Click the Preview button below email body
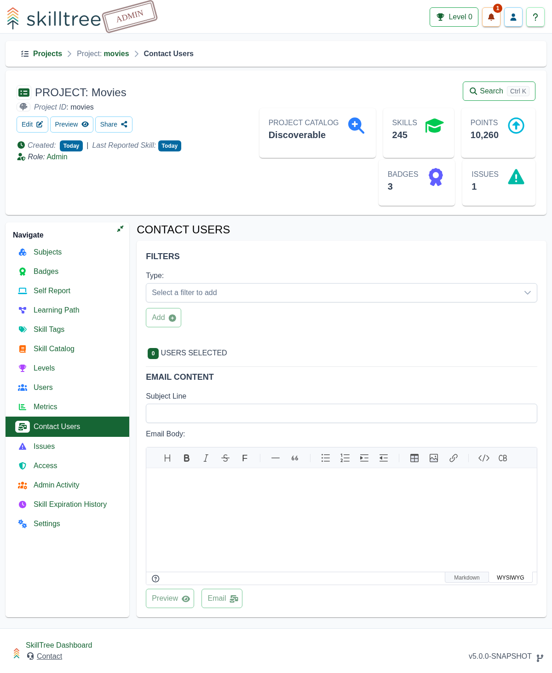The height and width of the screenshot is (673, 552). click(170, 598)
